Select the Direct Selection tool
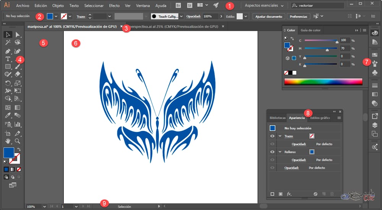Image resolution: width=382 pixels, height=210 pixels. tap(17, 35)
